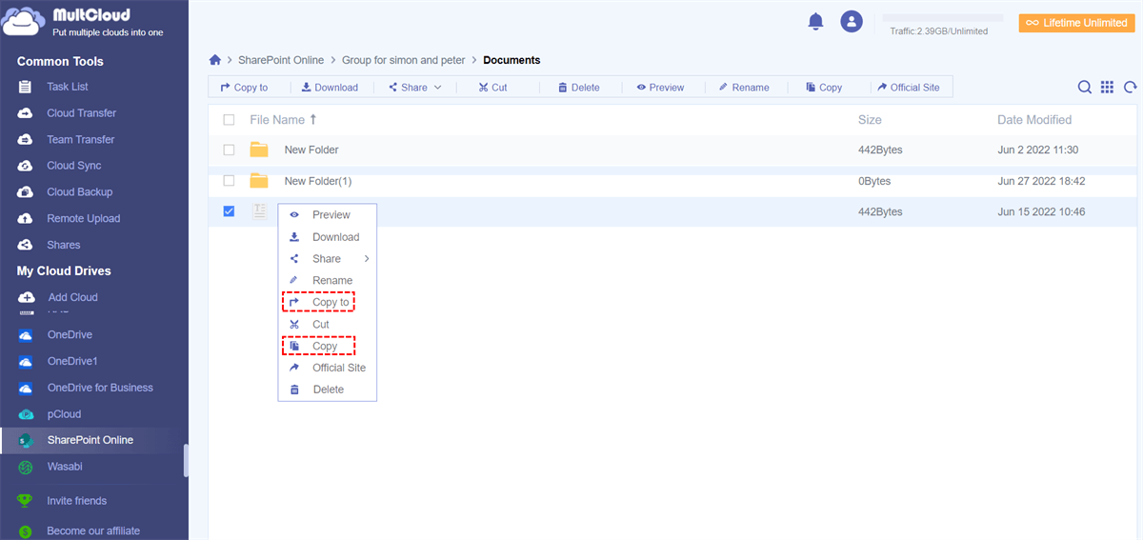
Task: Click Official Site toolbar button
Action: (x=909, y=88)
